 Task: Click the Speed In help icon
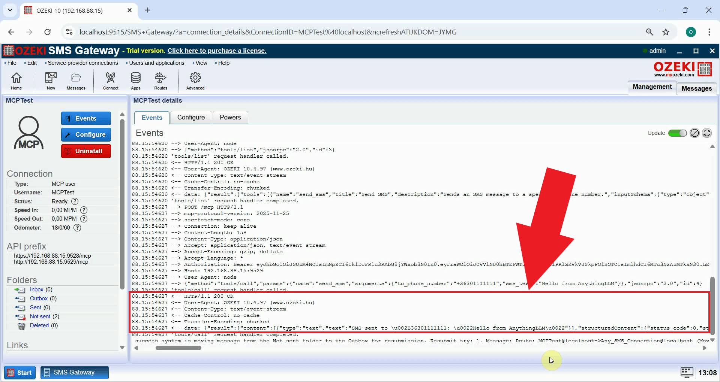(x=84, y=210)
